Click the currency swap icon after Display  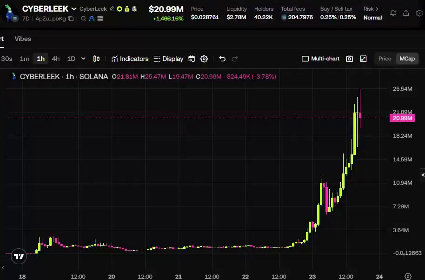(x=192, y=59)
